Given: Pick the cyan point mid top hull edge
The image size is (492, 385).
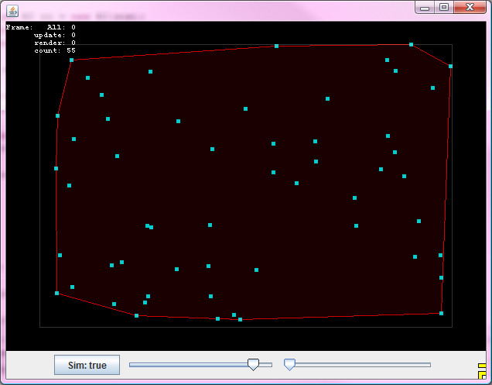Looking at the screenshot, I should coord(276,46).
